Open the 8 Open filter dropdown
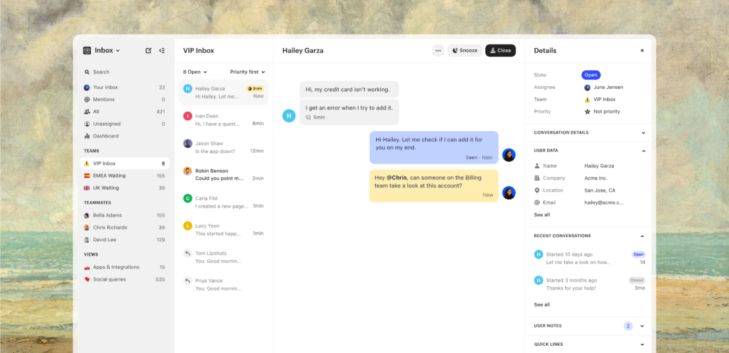This screenshot has height=353, width=729. click(x=195, y=72)
